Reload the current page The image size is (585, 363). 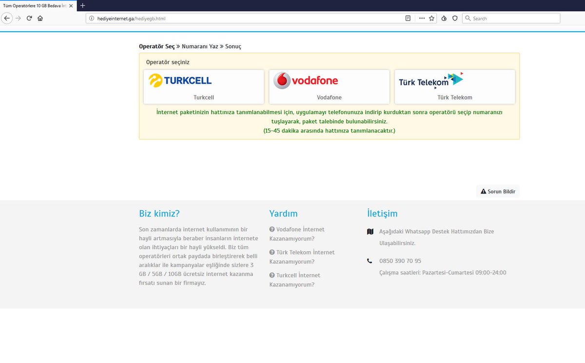click(x=29, y=18)
